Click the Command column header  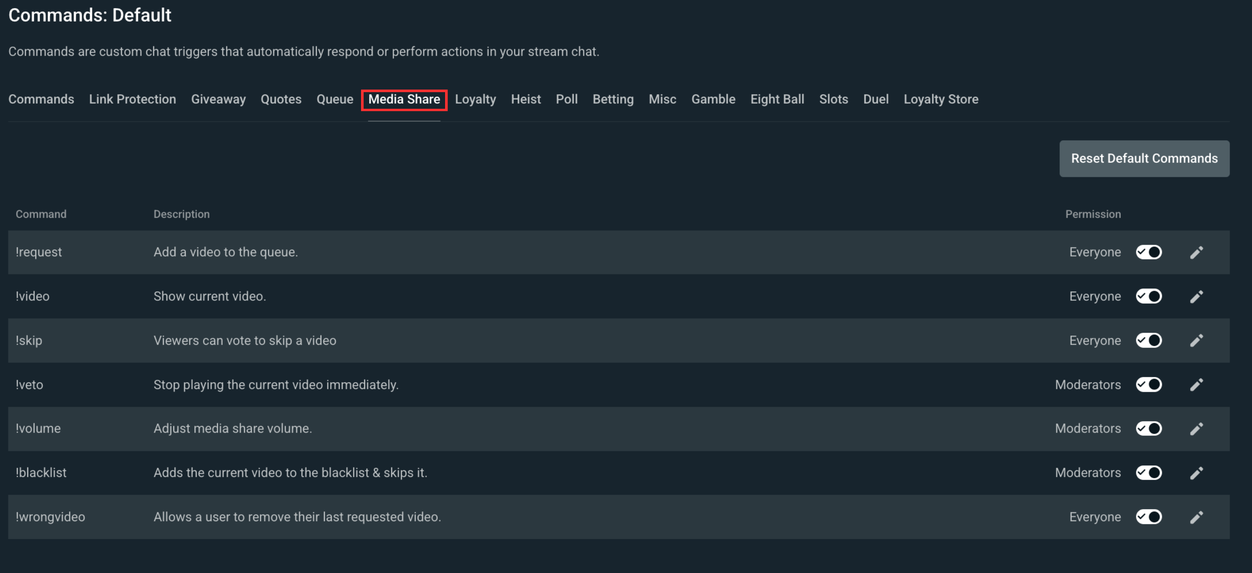41,214
